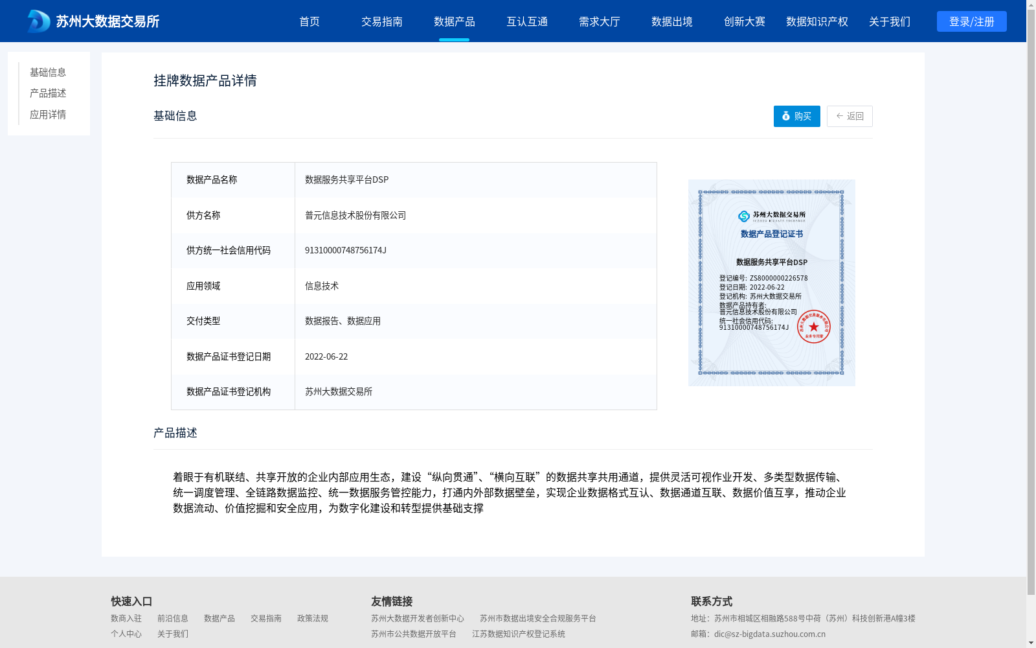Select the 2022-06-22 date cell
The height and width of the screenshot is (648, 1036).
point(476,356)
